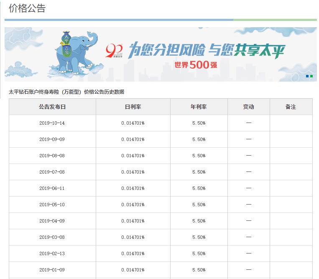This screenshot has height=279, width=319.
Task: Click the daily rate in the 2019-03-08 row
Action: [x=133, y=237]
